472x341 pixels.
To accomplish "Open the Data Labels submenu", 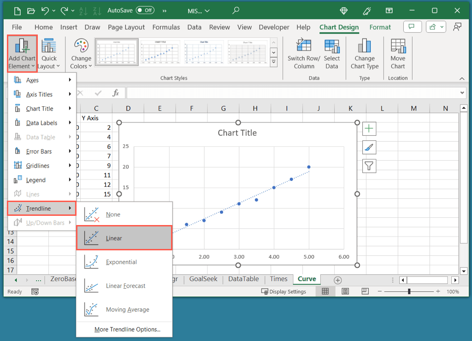I will point(42,122).
